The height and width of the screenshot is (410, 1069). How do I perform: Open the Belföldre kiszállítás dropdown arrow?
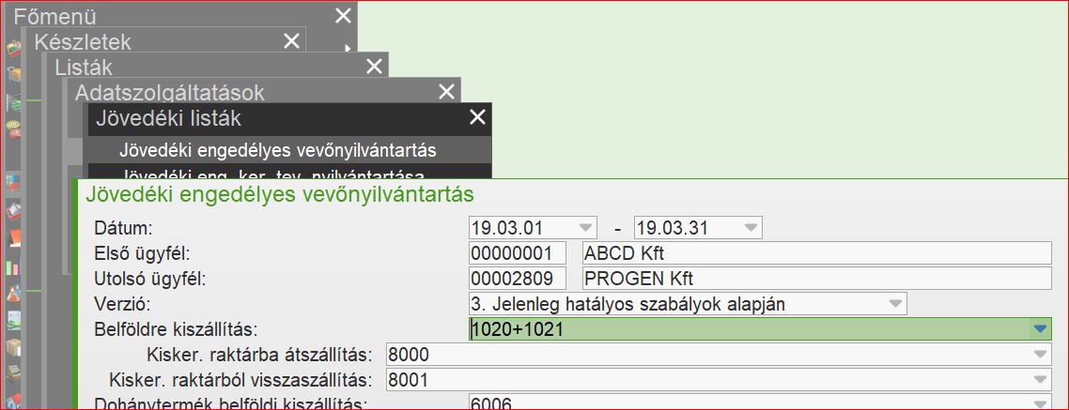click(1040, 329)
